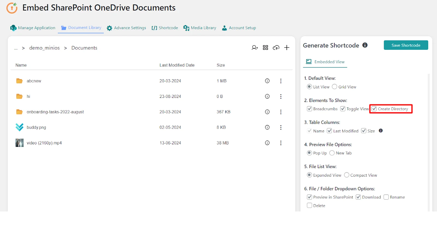This screenshot has width=437, height=228.
Task: Click the onboarding-tasks-2022-august folder icon
Action: click(x=19, y=112)
